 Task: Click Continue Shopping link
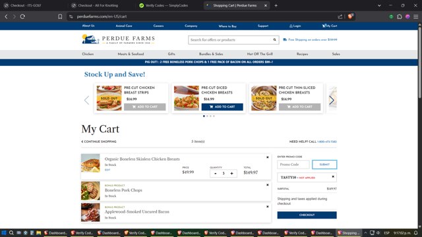[x=99, y=142]
